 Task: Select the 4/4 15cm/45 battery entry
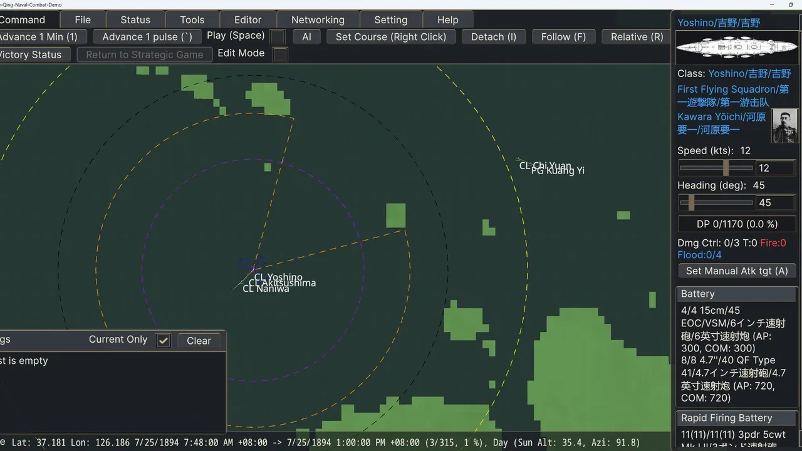(733, 329)
